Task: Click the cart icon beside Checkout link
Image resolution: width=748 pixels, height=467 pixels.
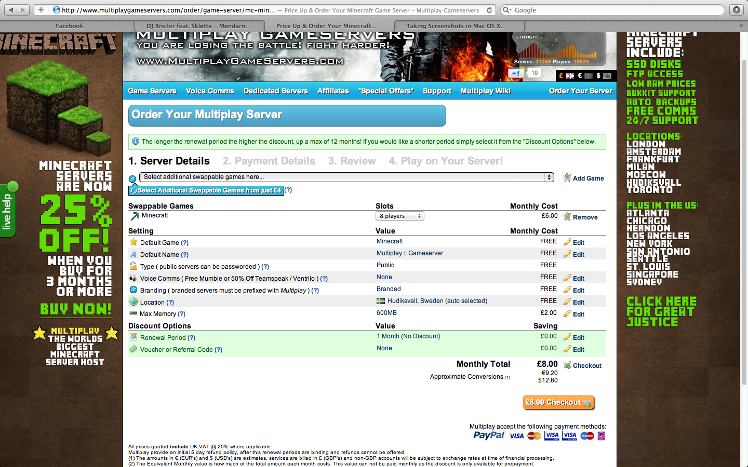Action: point(567,365)
